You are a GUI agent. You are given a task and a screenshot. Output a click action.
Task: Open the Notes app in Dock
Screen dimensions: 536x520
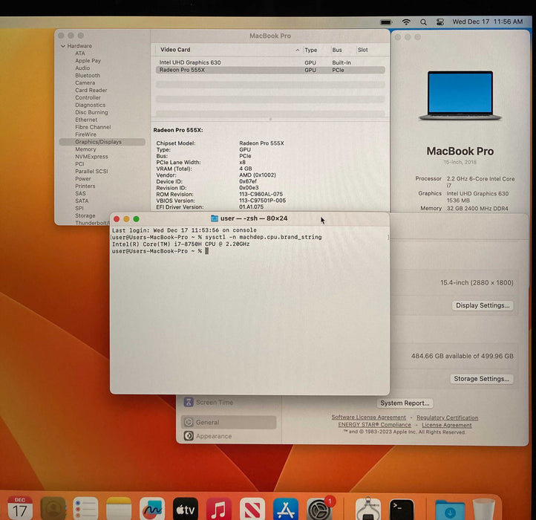(x=119, y=509)
